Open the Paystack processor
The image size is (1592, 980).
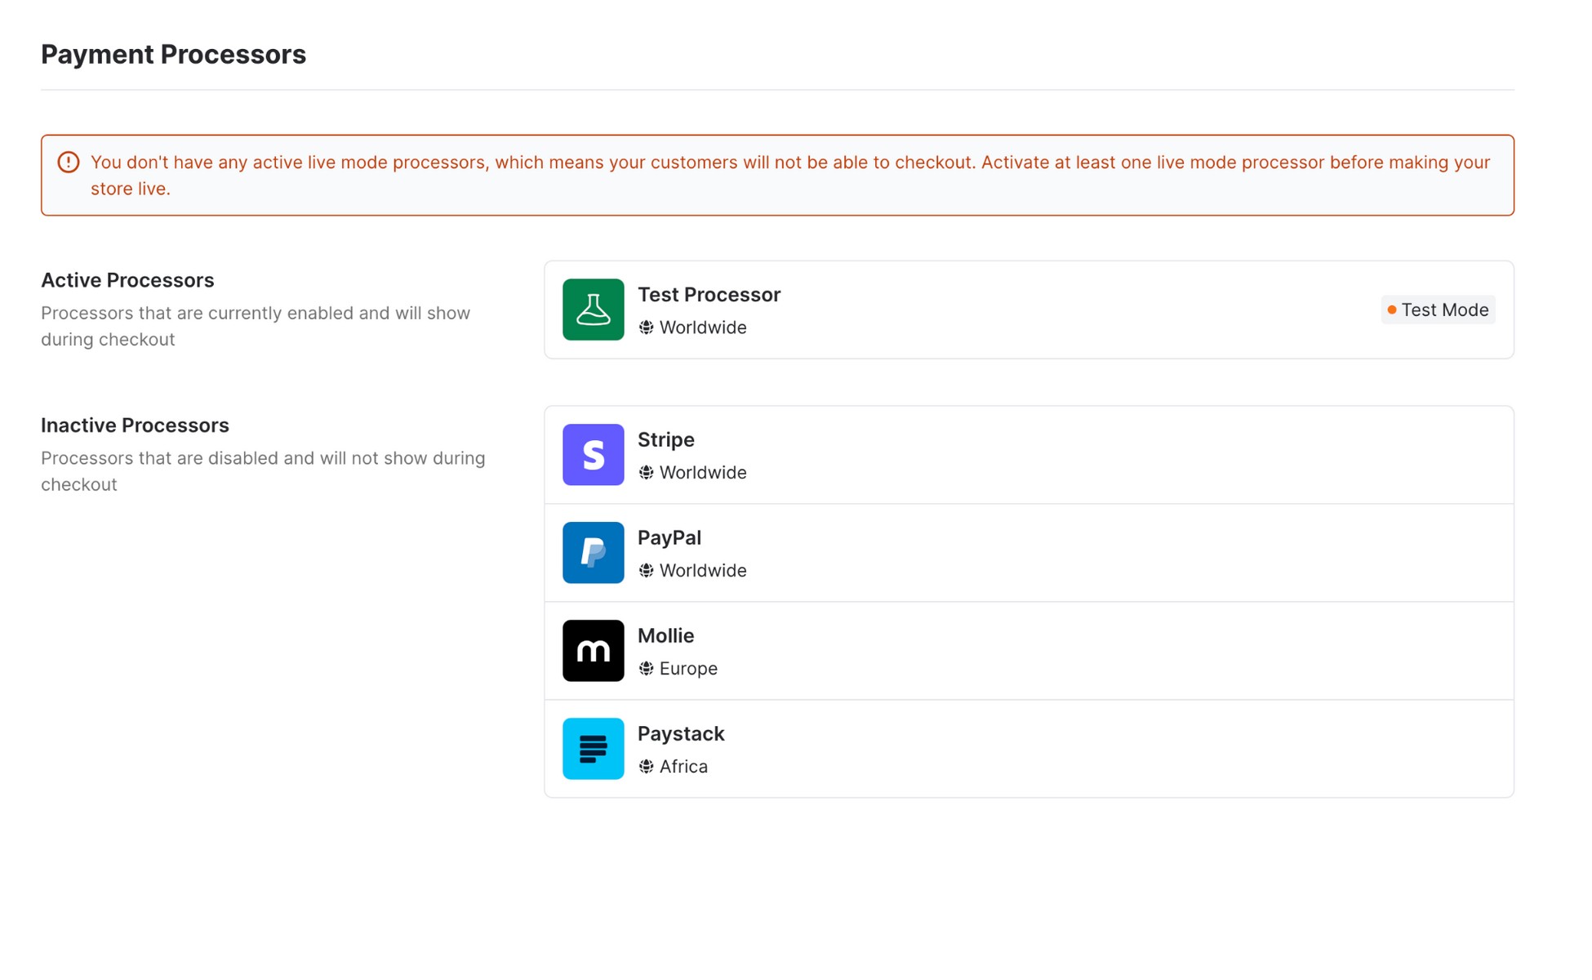pos(1029,749)
